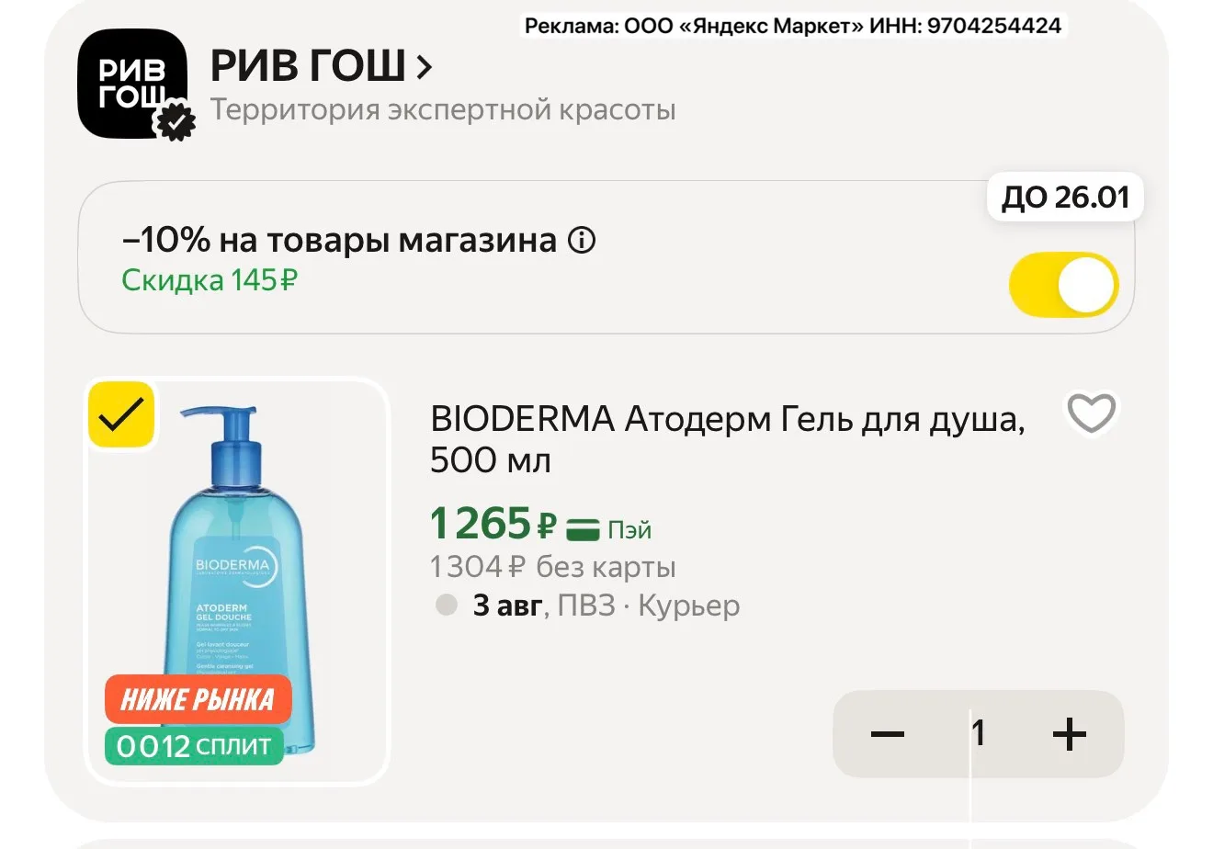Increase quantity with the plus button
Screen dimensions: 1213x849
coord(1069,733)
